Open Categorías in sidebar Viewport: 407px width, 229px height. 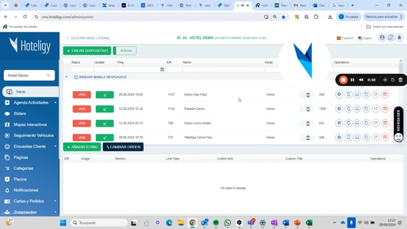(x=24, y=169)
